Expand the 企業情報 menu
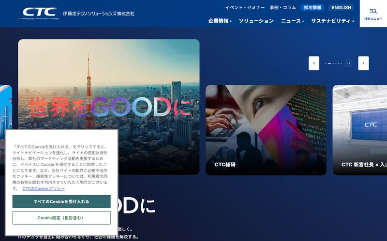Image resolution: width=387 pixels, height=241 pixels. tap(220, 21)
